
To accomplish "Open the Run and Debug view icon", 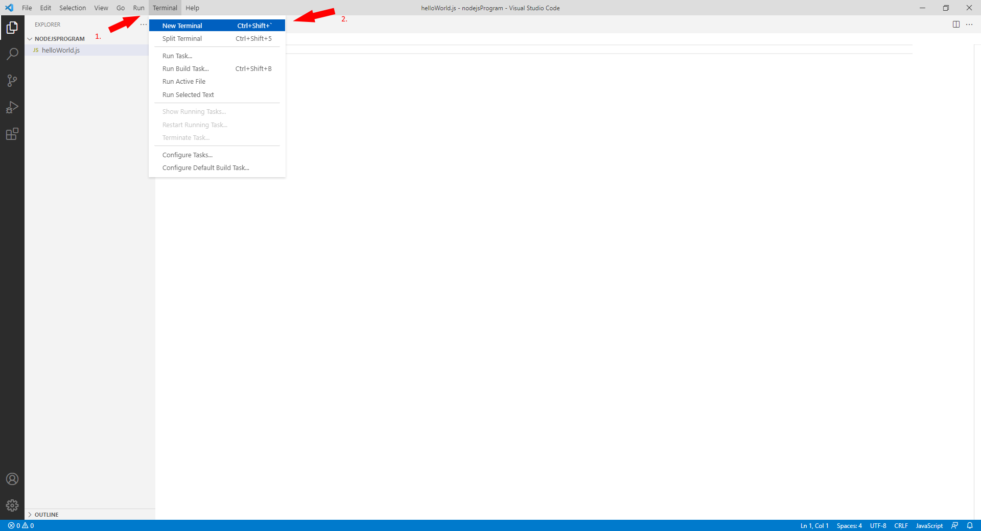I will (12, 107).
